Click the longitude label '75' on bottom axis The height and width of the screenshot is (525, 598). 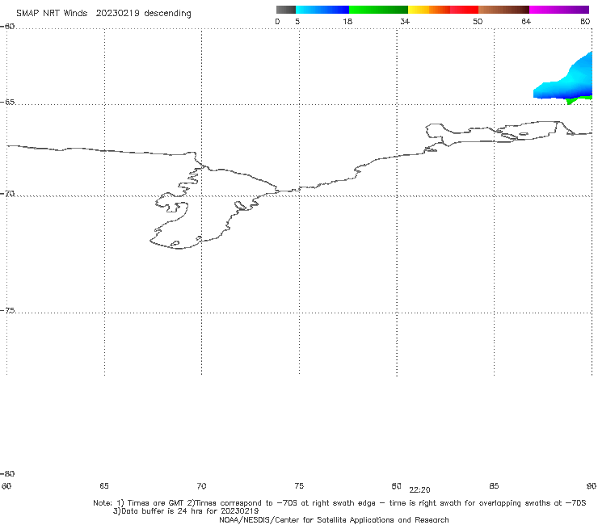299,486
